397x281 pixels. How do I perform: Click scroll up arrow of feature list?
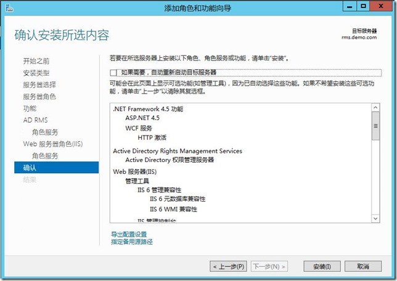[x=375, y=108]
